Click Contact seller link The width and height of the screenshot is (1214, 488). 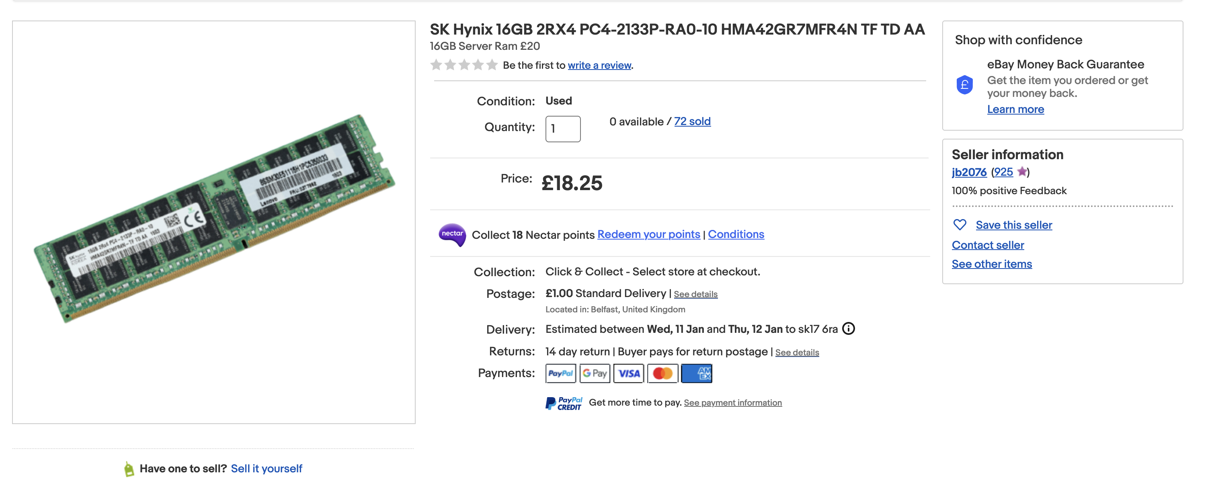coord(988,246)
